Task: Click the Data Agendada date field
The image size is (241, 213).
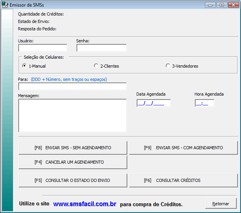Action: point(153,103)
